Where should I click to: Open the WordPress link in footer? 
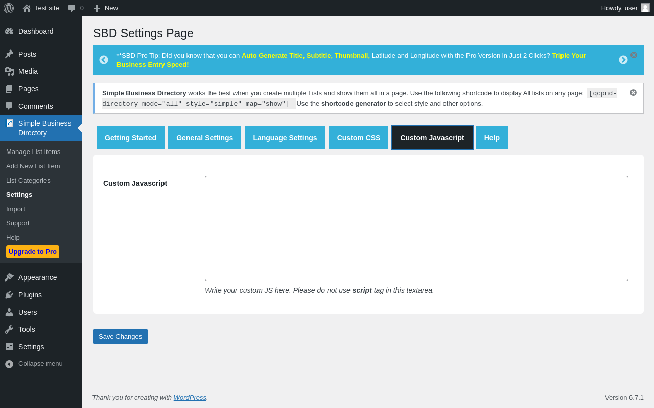[190, 398]
